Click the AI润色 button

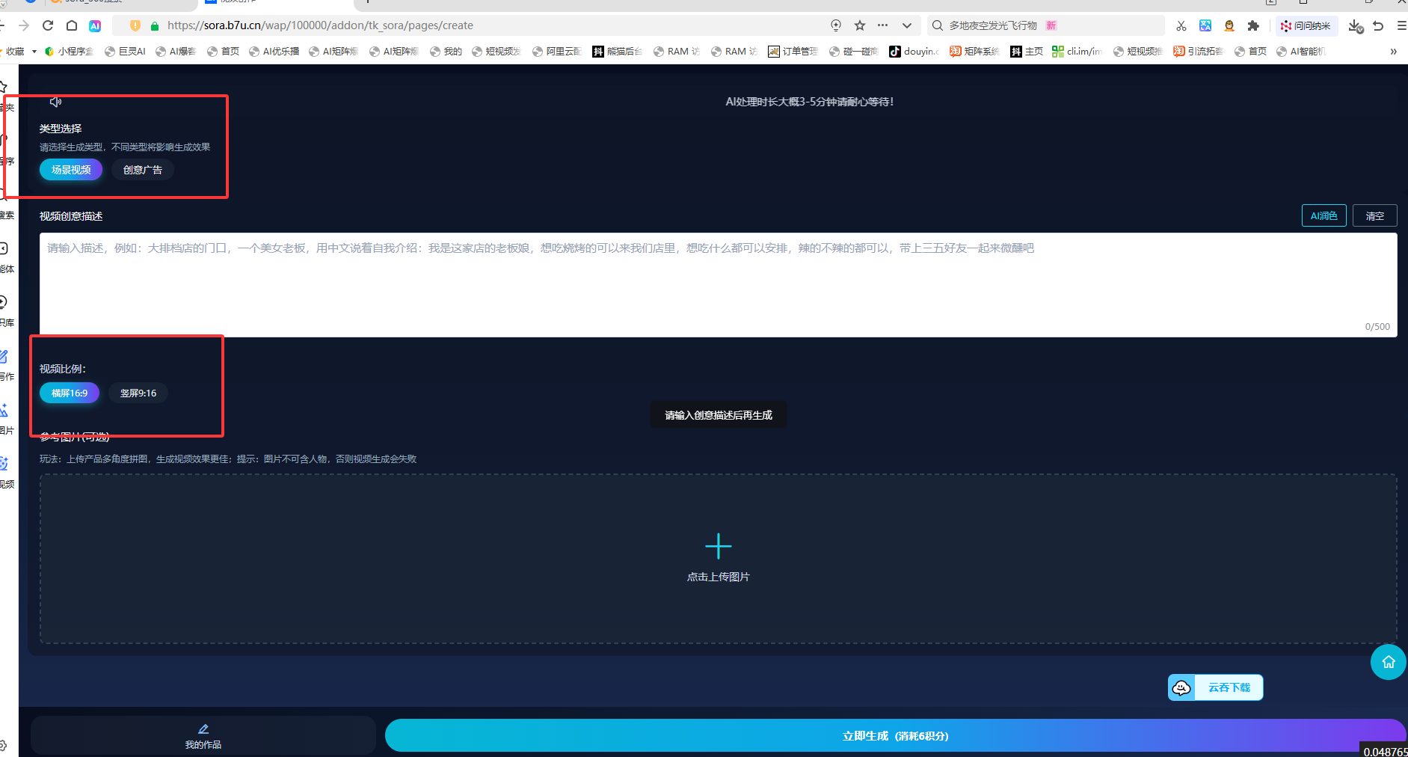point(1324,215)
